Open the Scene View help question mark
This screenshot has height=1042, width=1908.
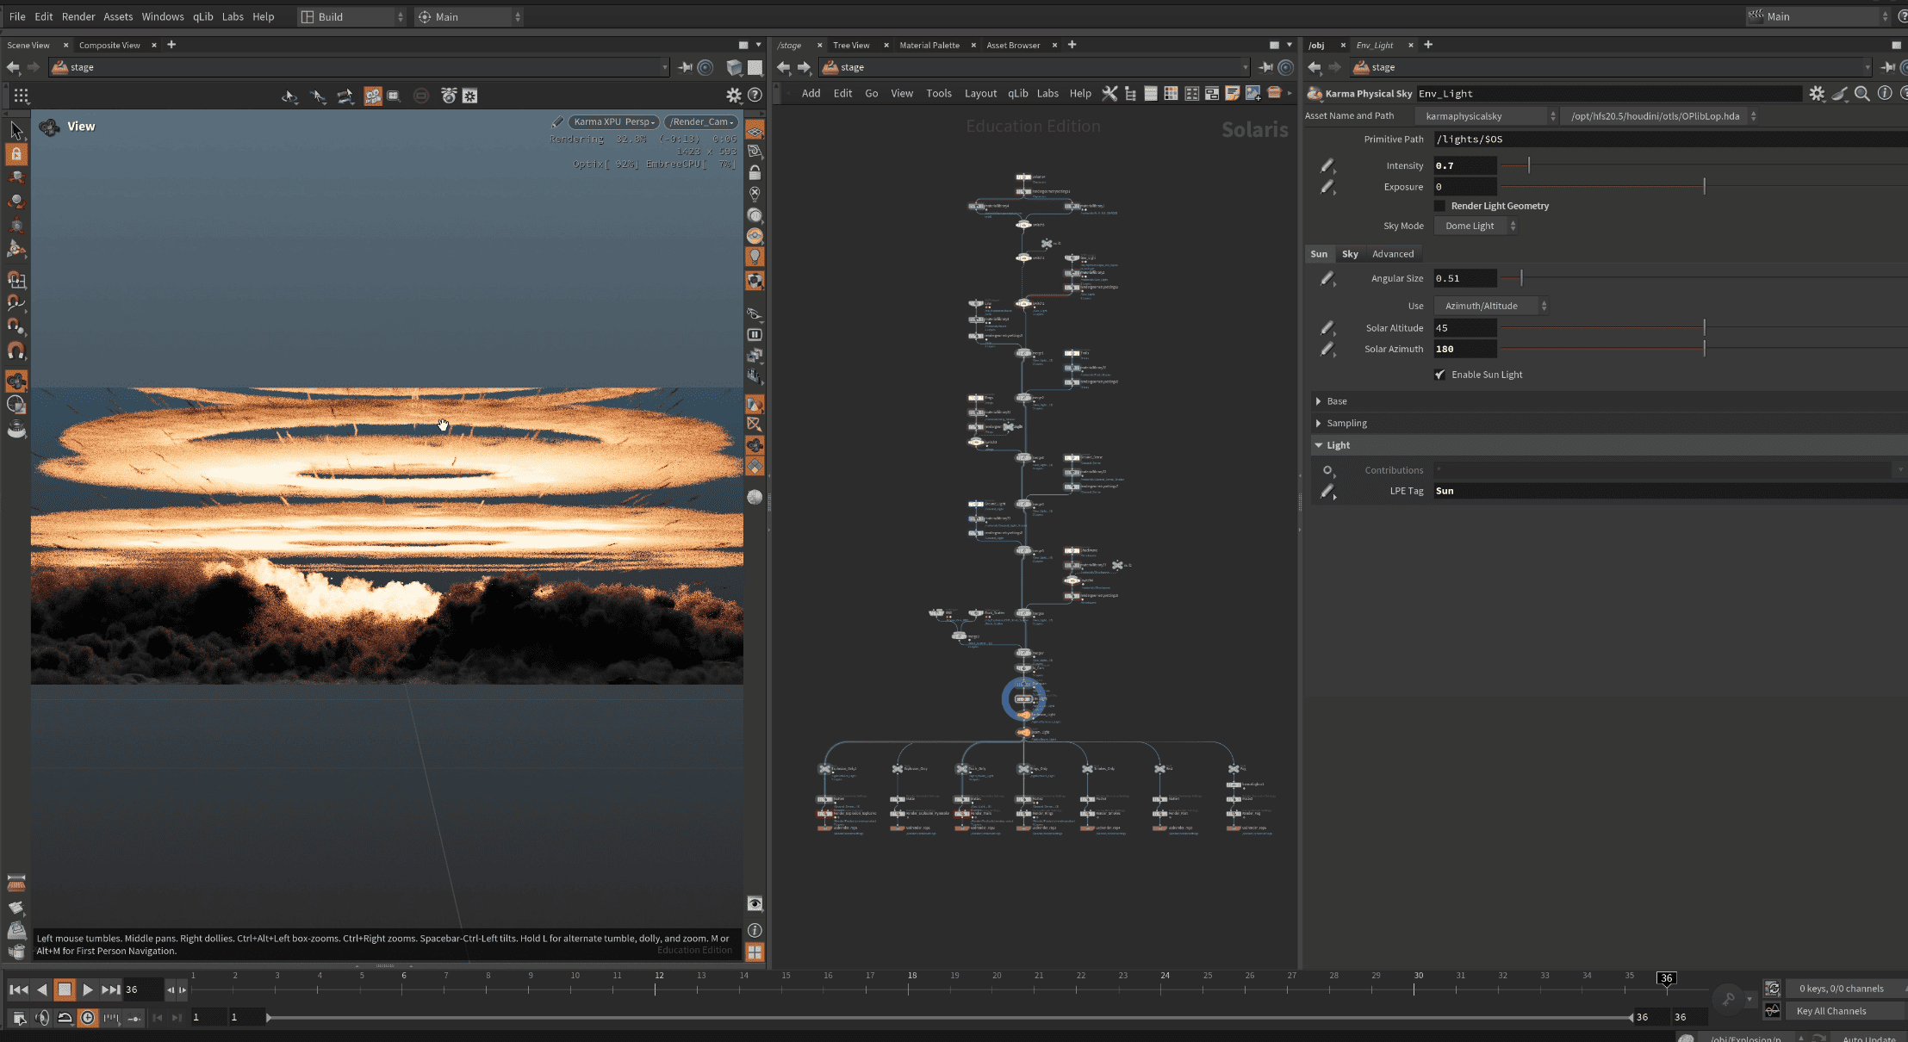(755, 96)
